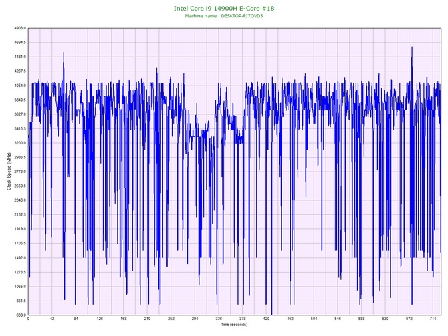Click the 1278.5 y-axis value

[x=20, y=272]
